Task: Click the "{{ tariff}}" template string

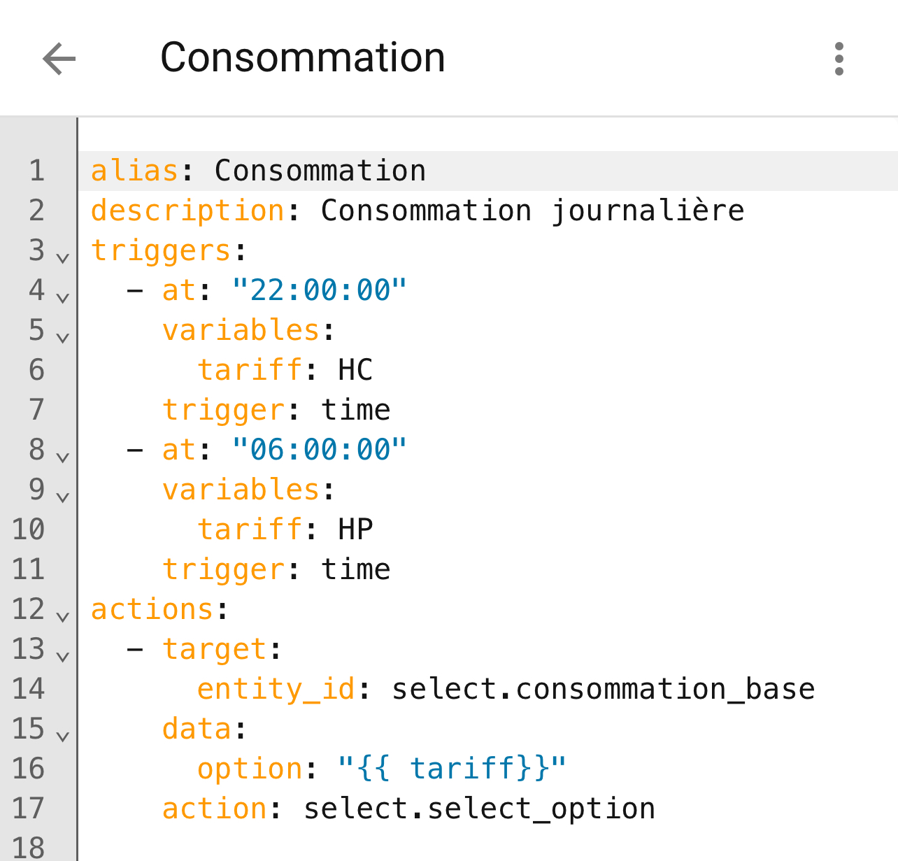Action: coord(452,769)
